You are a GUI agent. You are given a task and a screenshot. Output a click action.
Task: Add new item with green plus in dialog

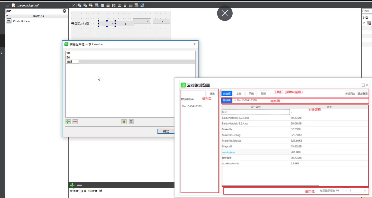point(68,122)
